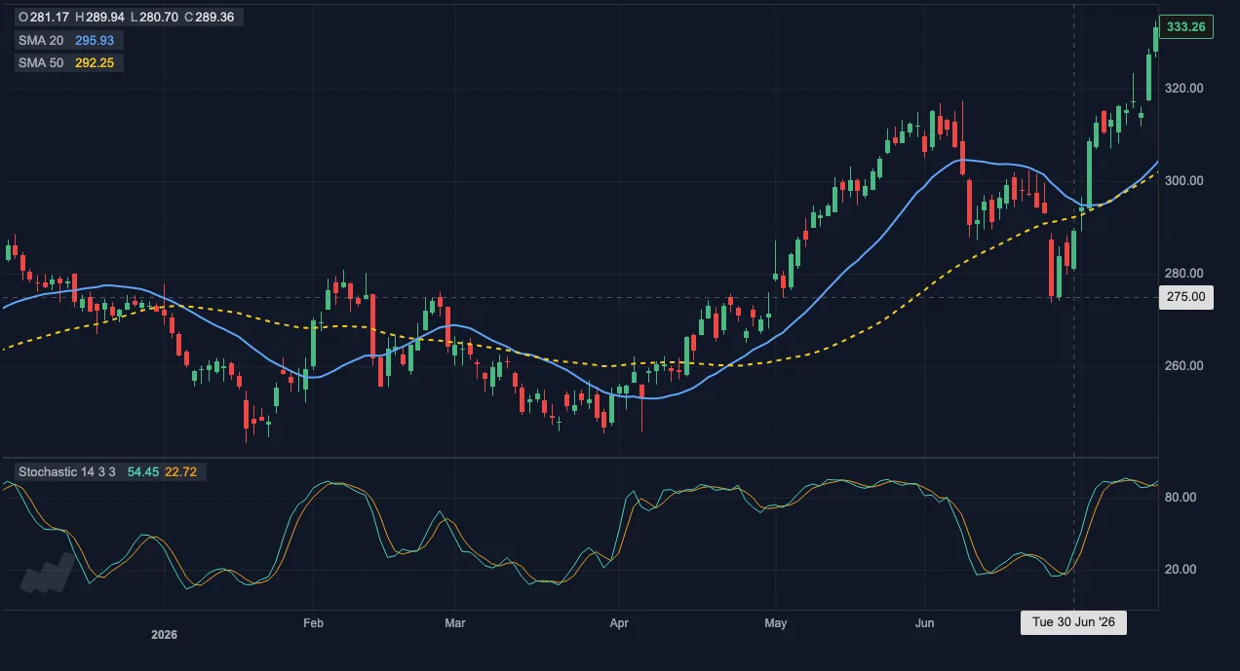Image resolution: width=1240 pixels, height=671 pixels.
Task: Click the Mar label on the time axis
Action: coord(453,621)
